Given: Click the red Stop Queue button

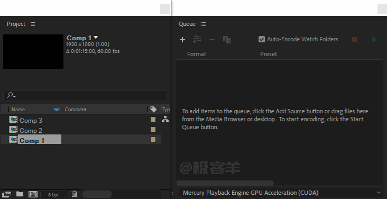Looking at the screenshot, I should pos(354,40).
